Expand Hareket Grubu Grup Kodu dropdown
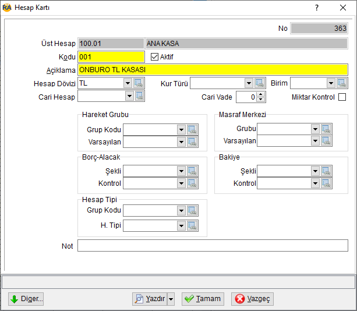Viewport: 357px width, 311px height. pyautogui.click(x=181, y=129)
